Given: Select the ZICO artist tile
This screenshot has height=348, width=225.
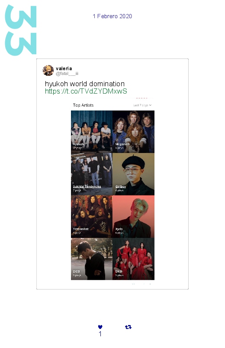Looking at the screenshot, I should 92,259.
